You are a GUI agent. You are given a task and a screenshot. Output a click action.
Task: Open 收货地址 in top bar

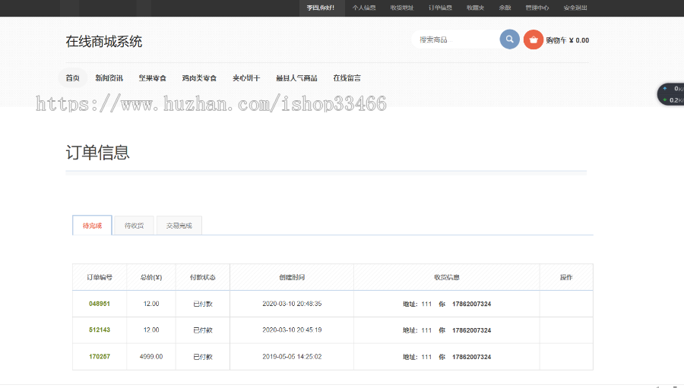402,8
